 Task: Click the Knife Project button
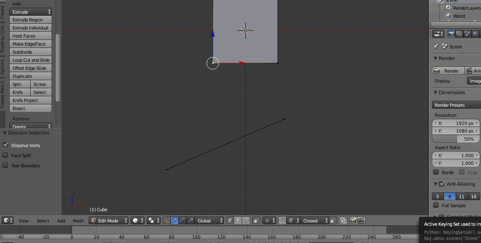31,100
